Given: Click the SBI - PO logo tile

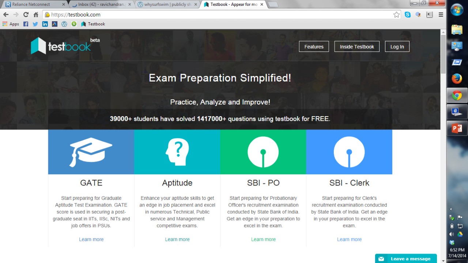Looking at the screenshot, I should tap(263, 152).
